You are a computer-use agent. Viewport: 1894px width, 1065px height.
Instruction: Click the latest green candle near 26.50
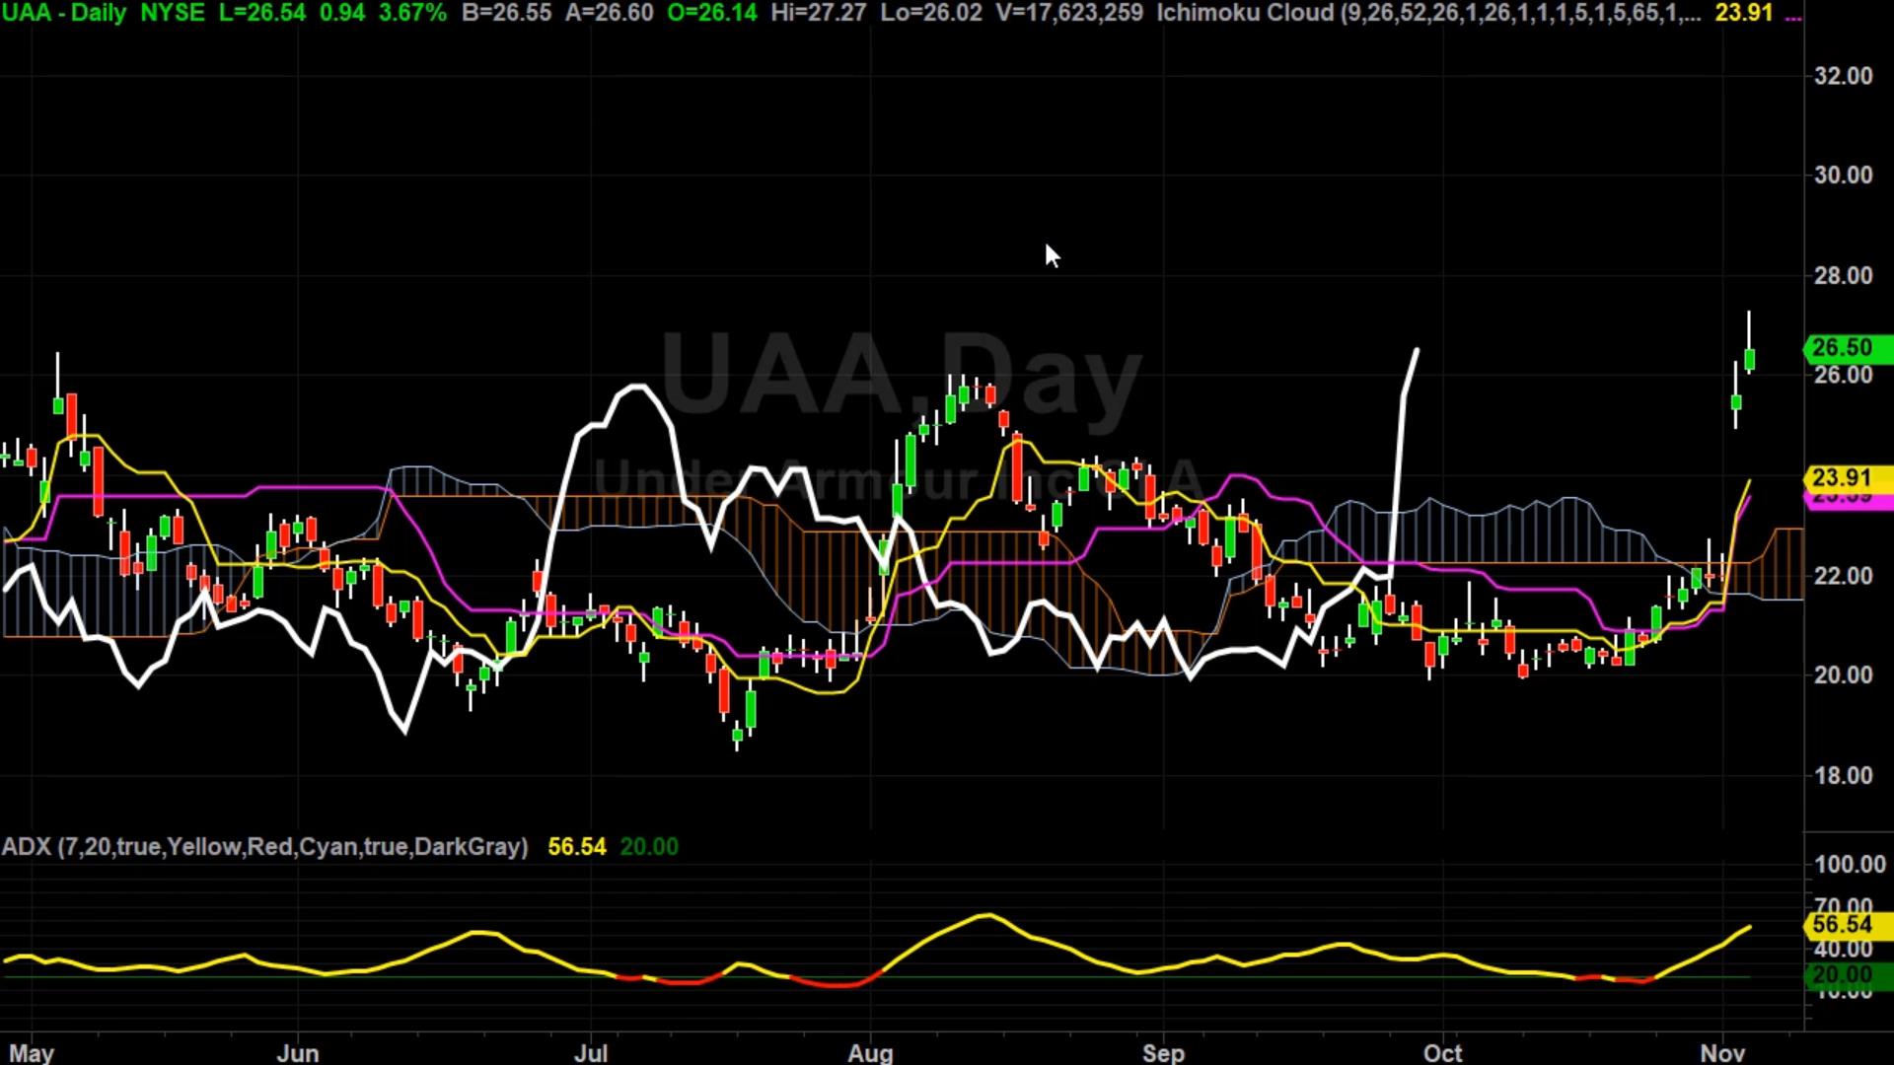coord(1749,360)
